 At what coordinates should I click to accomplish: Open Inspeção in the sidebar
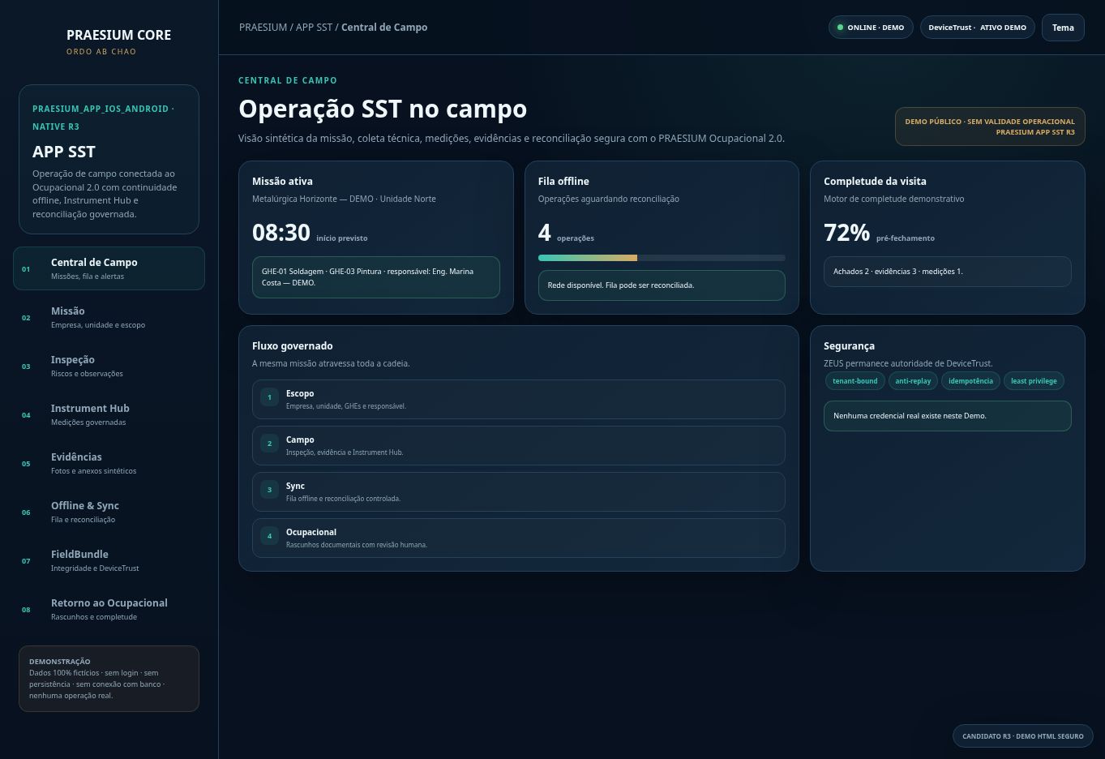tap(109, 366)
